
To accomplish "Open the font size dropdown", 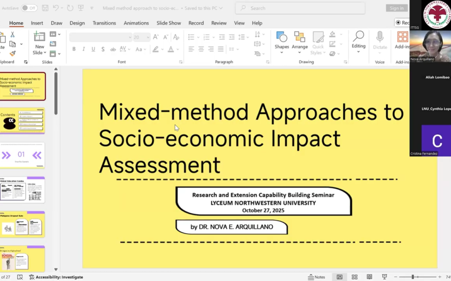I will 148,37.
